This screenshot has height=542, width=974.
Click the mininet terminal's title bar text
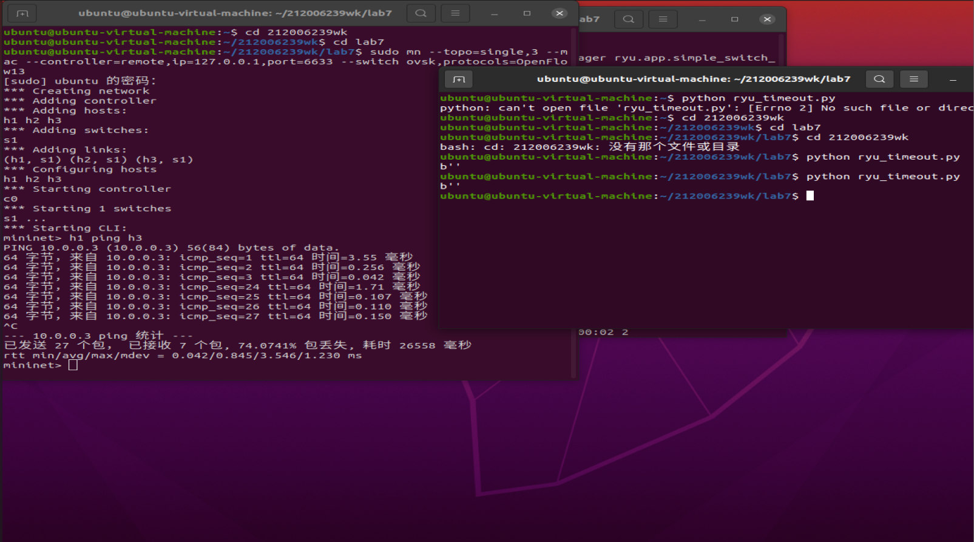(x=235, y=13)
